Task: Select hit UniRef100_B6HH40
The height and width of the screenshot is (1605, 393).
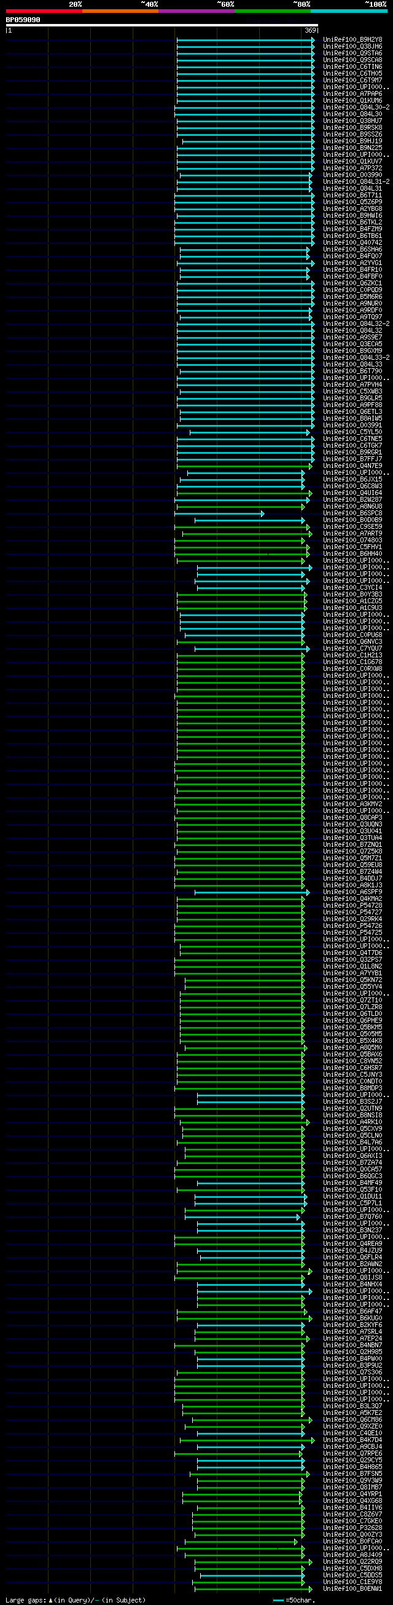Action: point(352,554)
